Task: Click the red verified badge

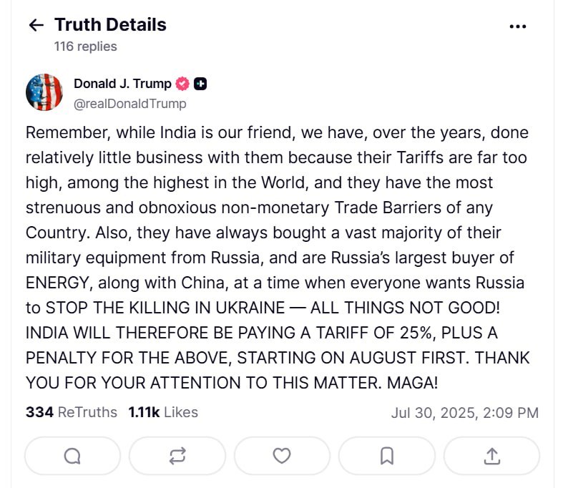Action: [x=182, y=84]
